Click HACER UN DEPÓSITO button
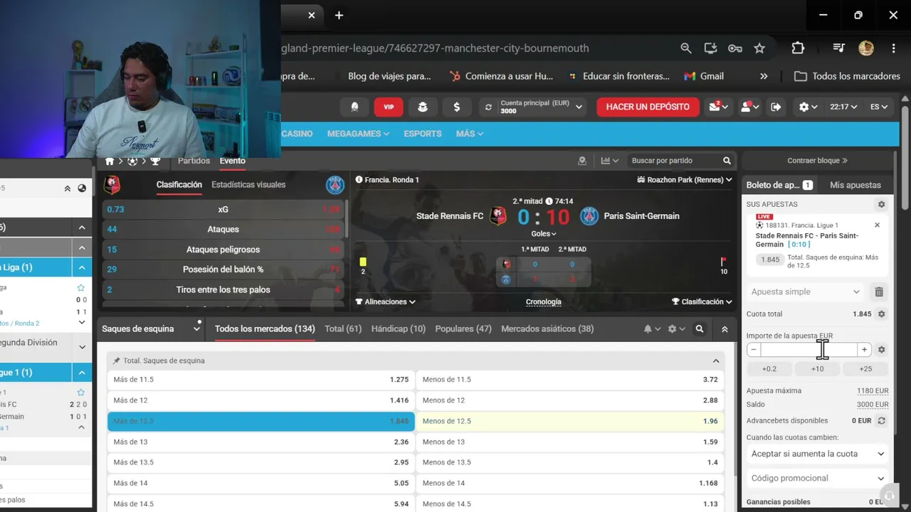The height and width of the screenshot is (512, 911). point(648,107)
